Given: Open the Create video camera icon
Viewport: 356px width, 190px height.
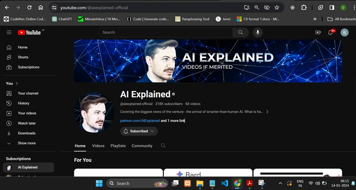Looking at the screenshot, I should [x=318, y=32].
